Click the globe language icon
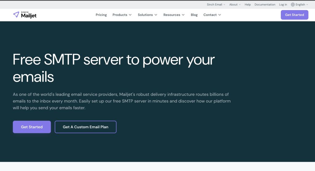 tap(293, 5)
